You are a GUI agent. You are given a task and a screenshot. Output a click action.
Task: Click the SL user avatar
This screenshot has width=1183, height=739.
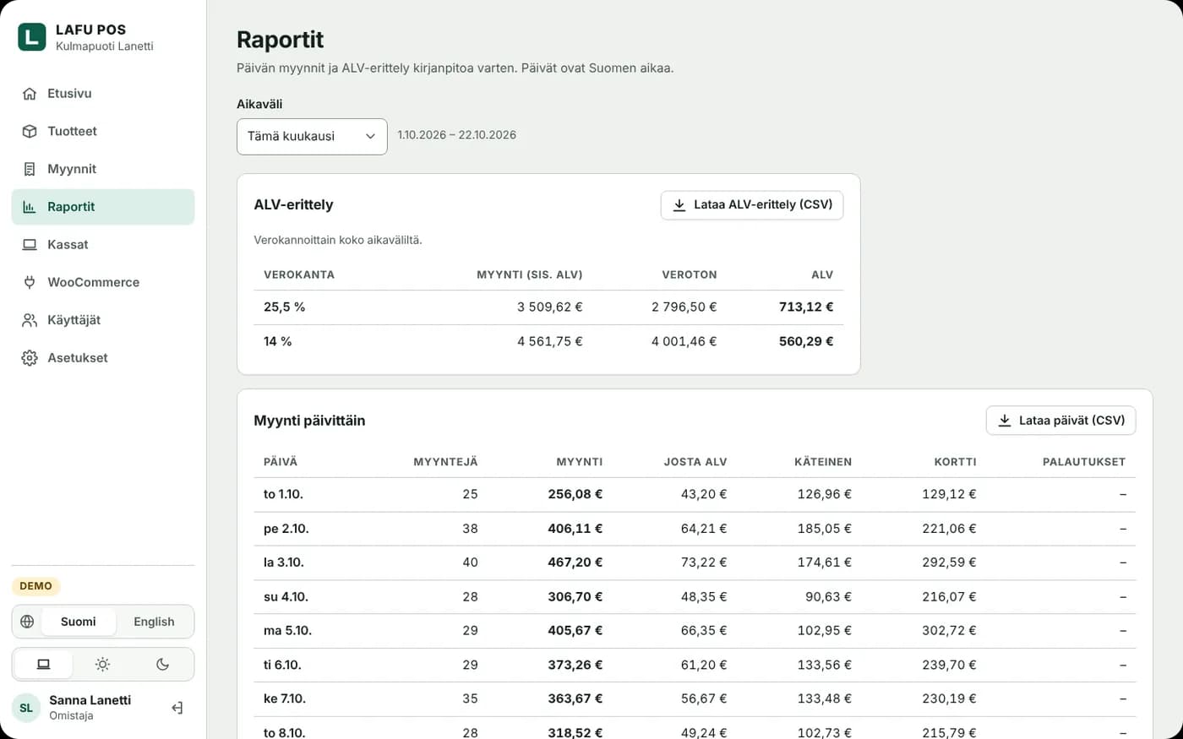tap(26, 708)
